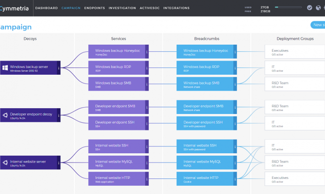The image size is (325, 194).
Task: Open the Executives group beside Internal website HTTP
Action: [x=295, y=179]
